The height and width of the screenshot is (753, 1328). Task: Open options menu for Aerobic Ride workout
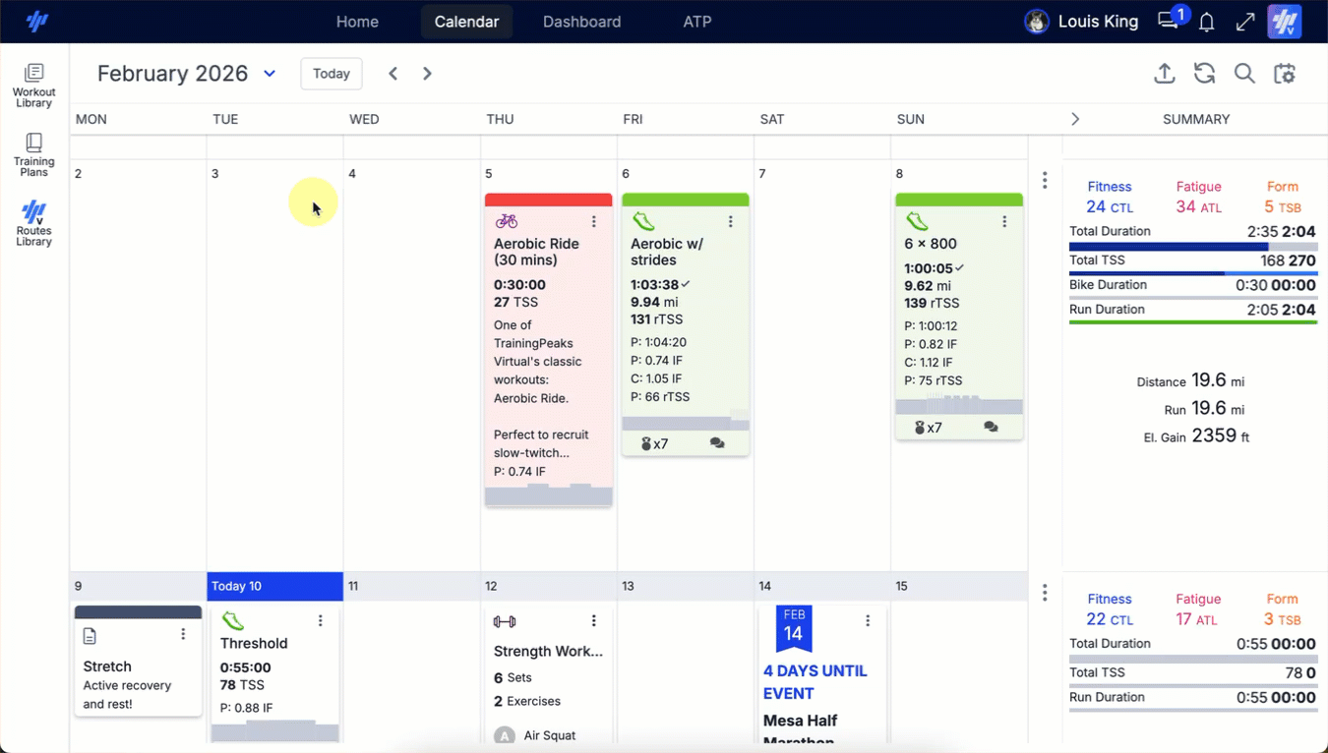click(593, 222)
